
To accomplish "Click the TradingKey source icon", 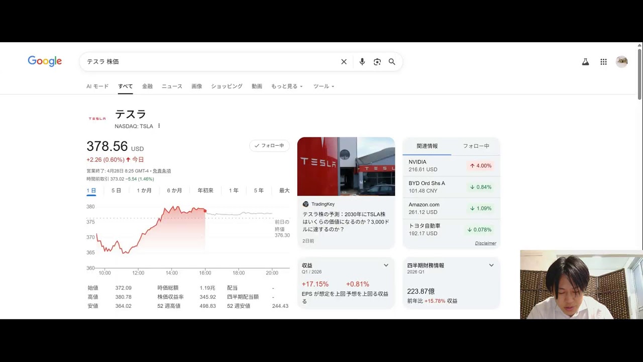I will tap(305, 204).
